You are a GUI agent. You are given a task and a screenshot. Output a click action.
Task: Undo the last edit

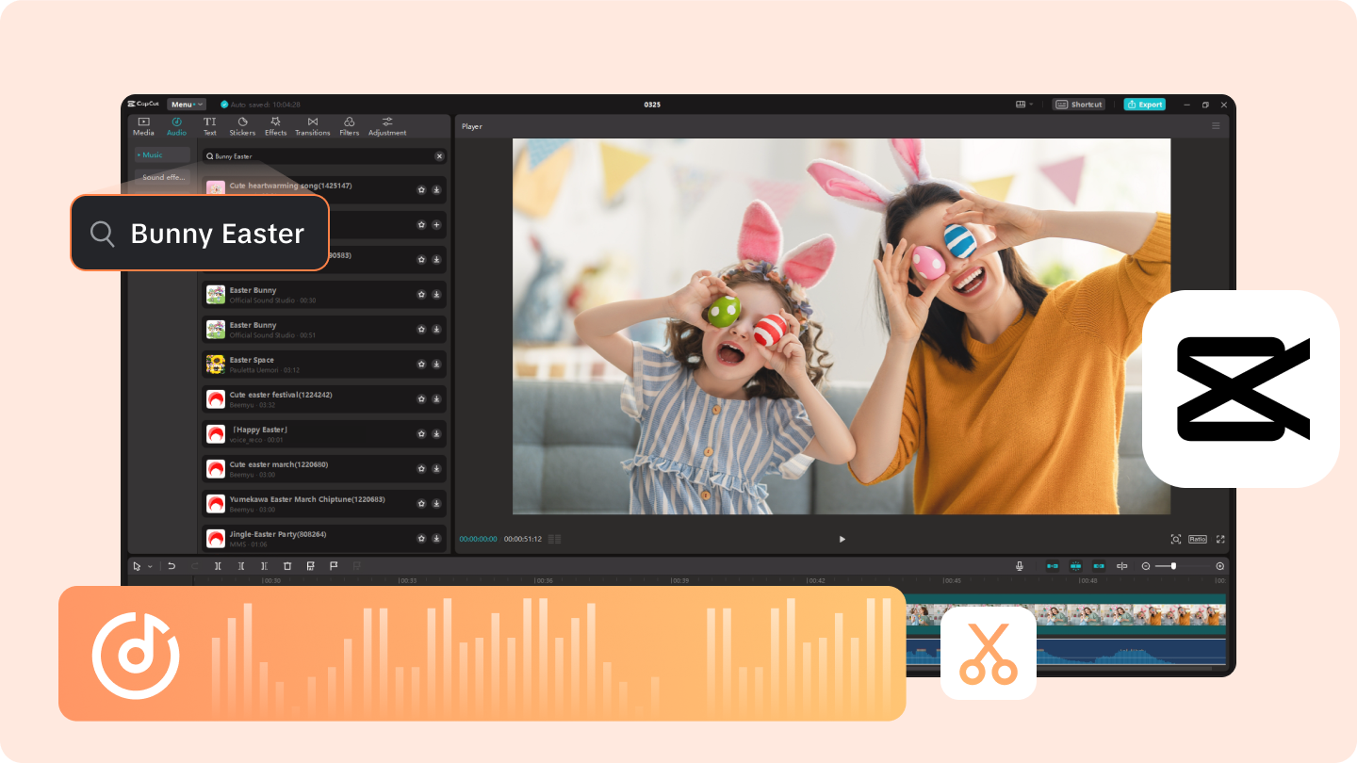(172, 566)
